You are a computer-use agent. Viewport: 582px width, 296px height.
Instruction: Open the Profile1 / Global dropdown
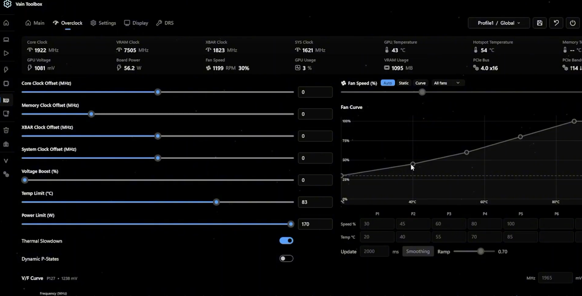pos(498,23)
